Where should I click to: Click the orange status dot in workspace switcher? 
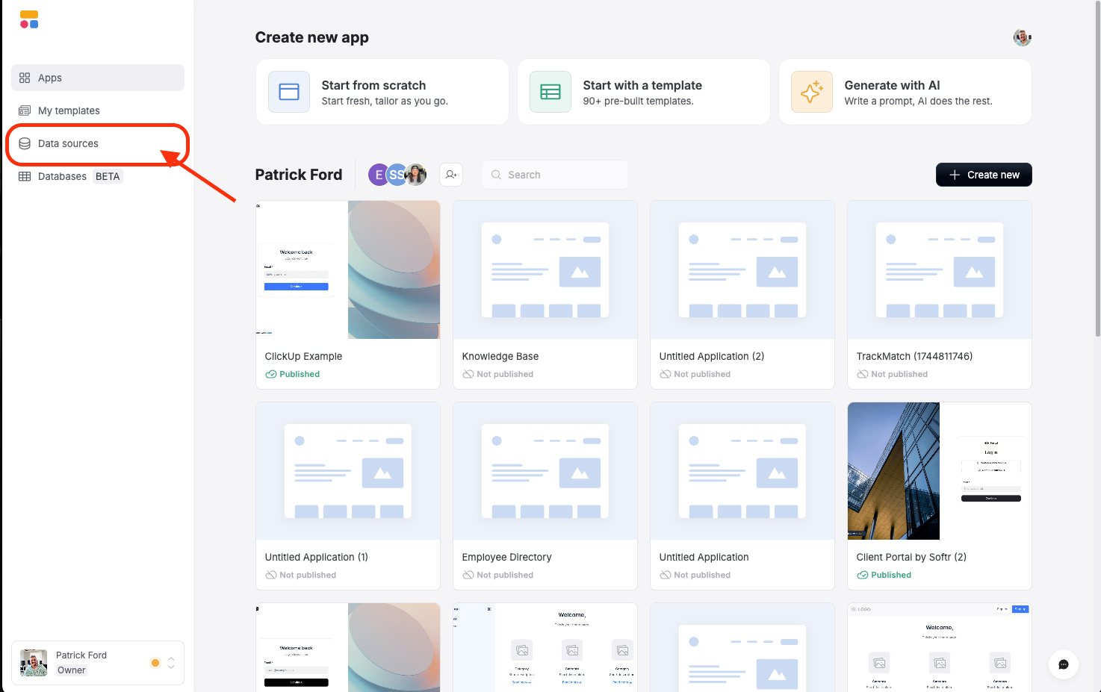pos(155,662)
